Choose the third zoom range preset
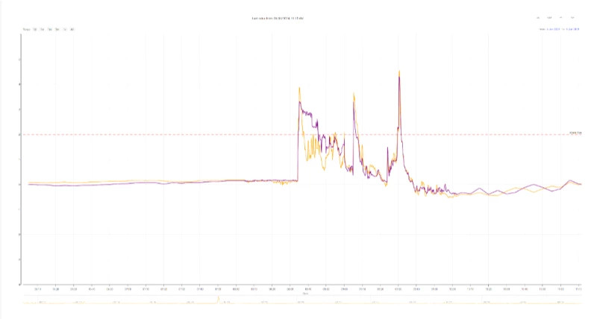This screenshot has width=597, height=319. point(49,30)
